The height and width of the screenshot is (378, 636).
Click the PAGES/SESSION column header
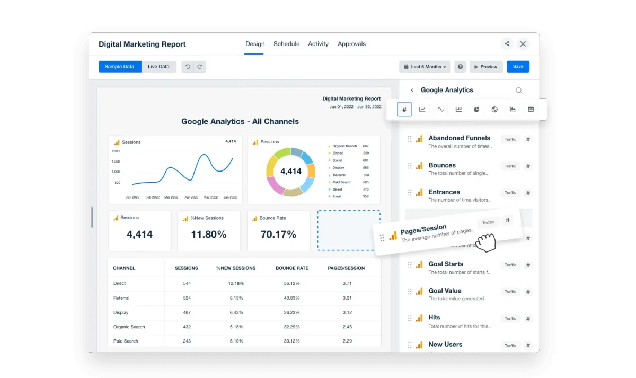(x=346, y=268)
